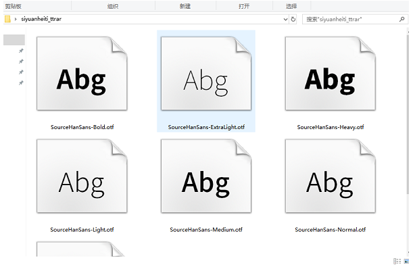The height and width of the screenshot is (265, 415).
Task: Select the SourceHanSans-Medium.otf font thumbnail
Action: (x=206, y=176)
